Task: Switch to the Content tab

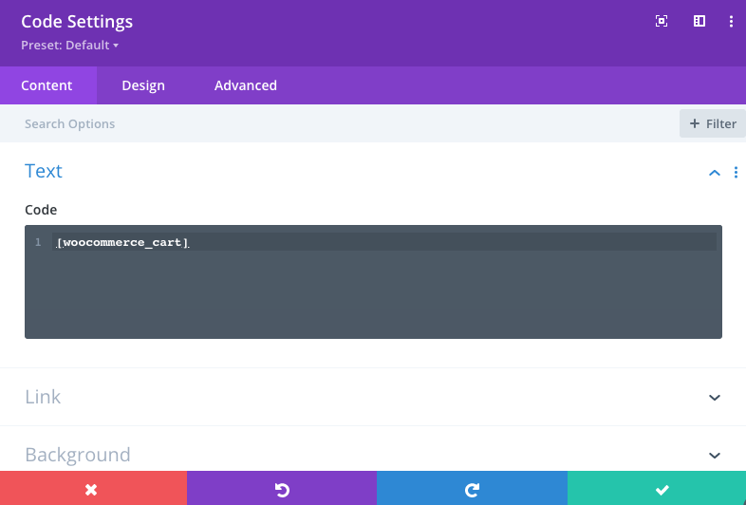Action: tap(48, 85)
